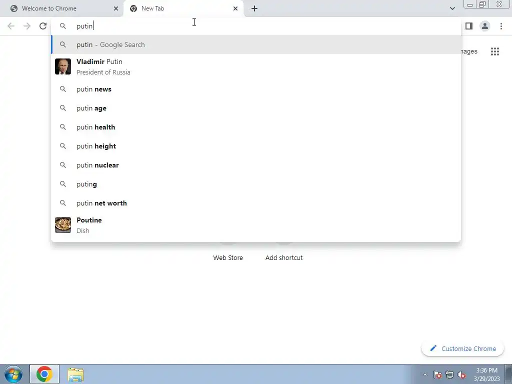The image size is (512, 384).
Task: Click search icon beside 'putin net worth'
Action: click(63, 203)
